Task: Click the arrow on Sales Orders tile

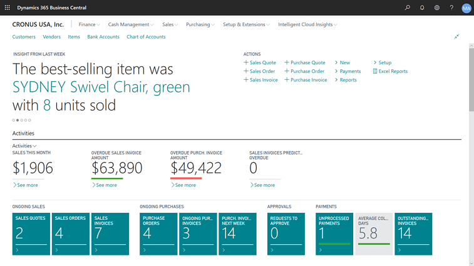Action: [x=57, y=250]
